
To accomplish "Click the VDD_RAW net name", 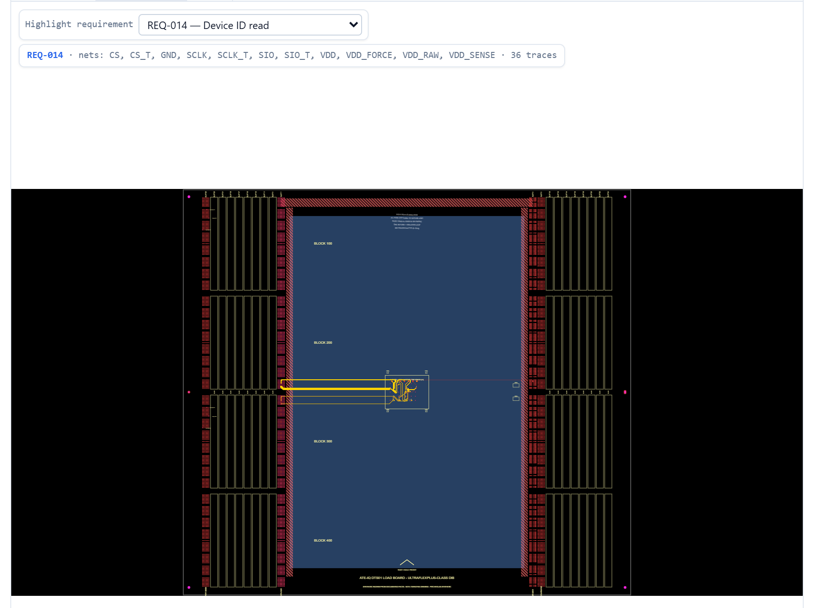I will (421, 55).
